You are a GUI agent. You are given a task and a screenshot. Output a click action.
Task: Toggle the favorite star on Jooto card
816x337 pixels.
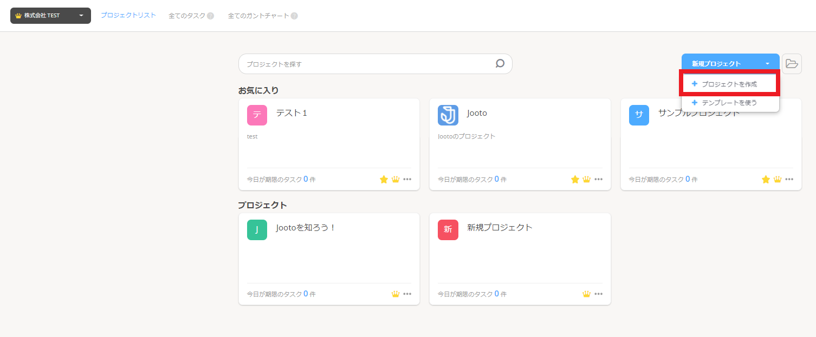(x=575, y=179)
